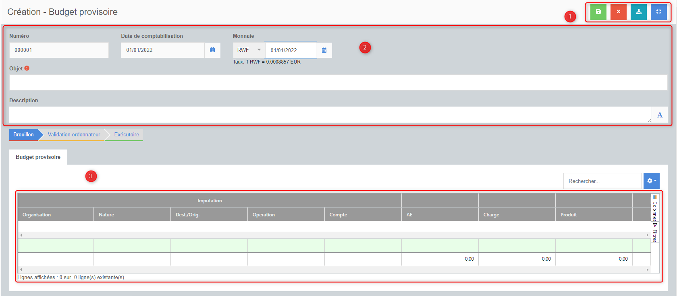Screen dimensions: 677x296
Task: Sort by the Organisation column header
Action: (37, 215)
